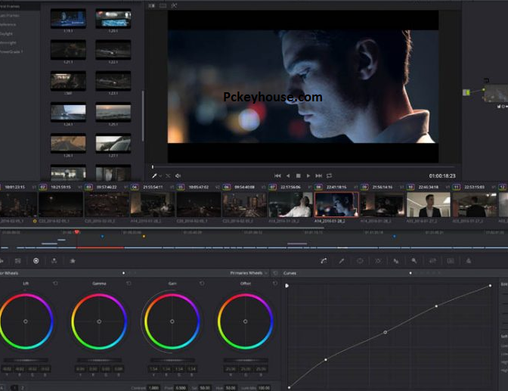Image resolution: width=508 pixels, height=391 pixels.
Task: Open the Qualifier eyedropper palette
Action: pos(342,261)
